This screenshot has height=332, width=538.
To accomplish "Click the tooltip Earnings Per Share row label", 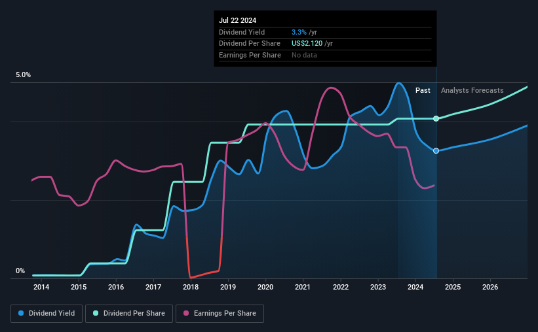I will [x=250, y=55].
